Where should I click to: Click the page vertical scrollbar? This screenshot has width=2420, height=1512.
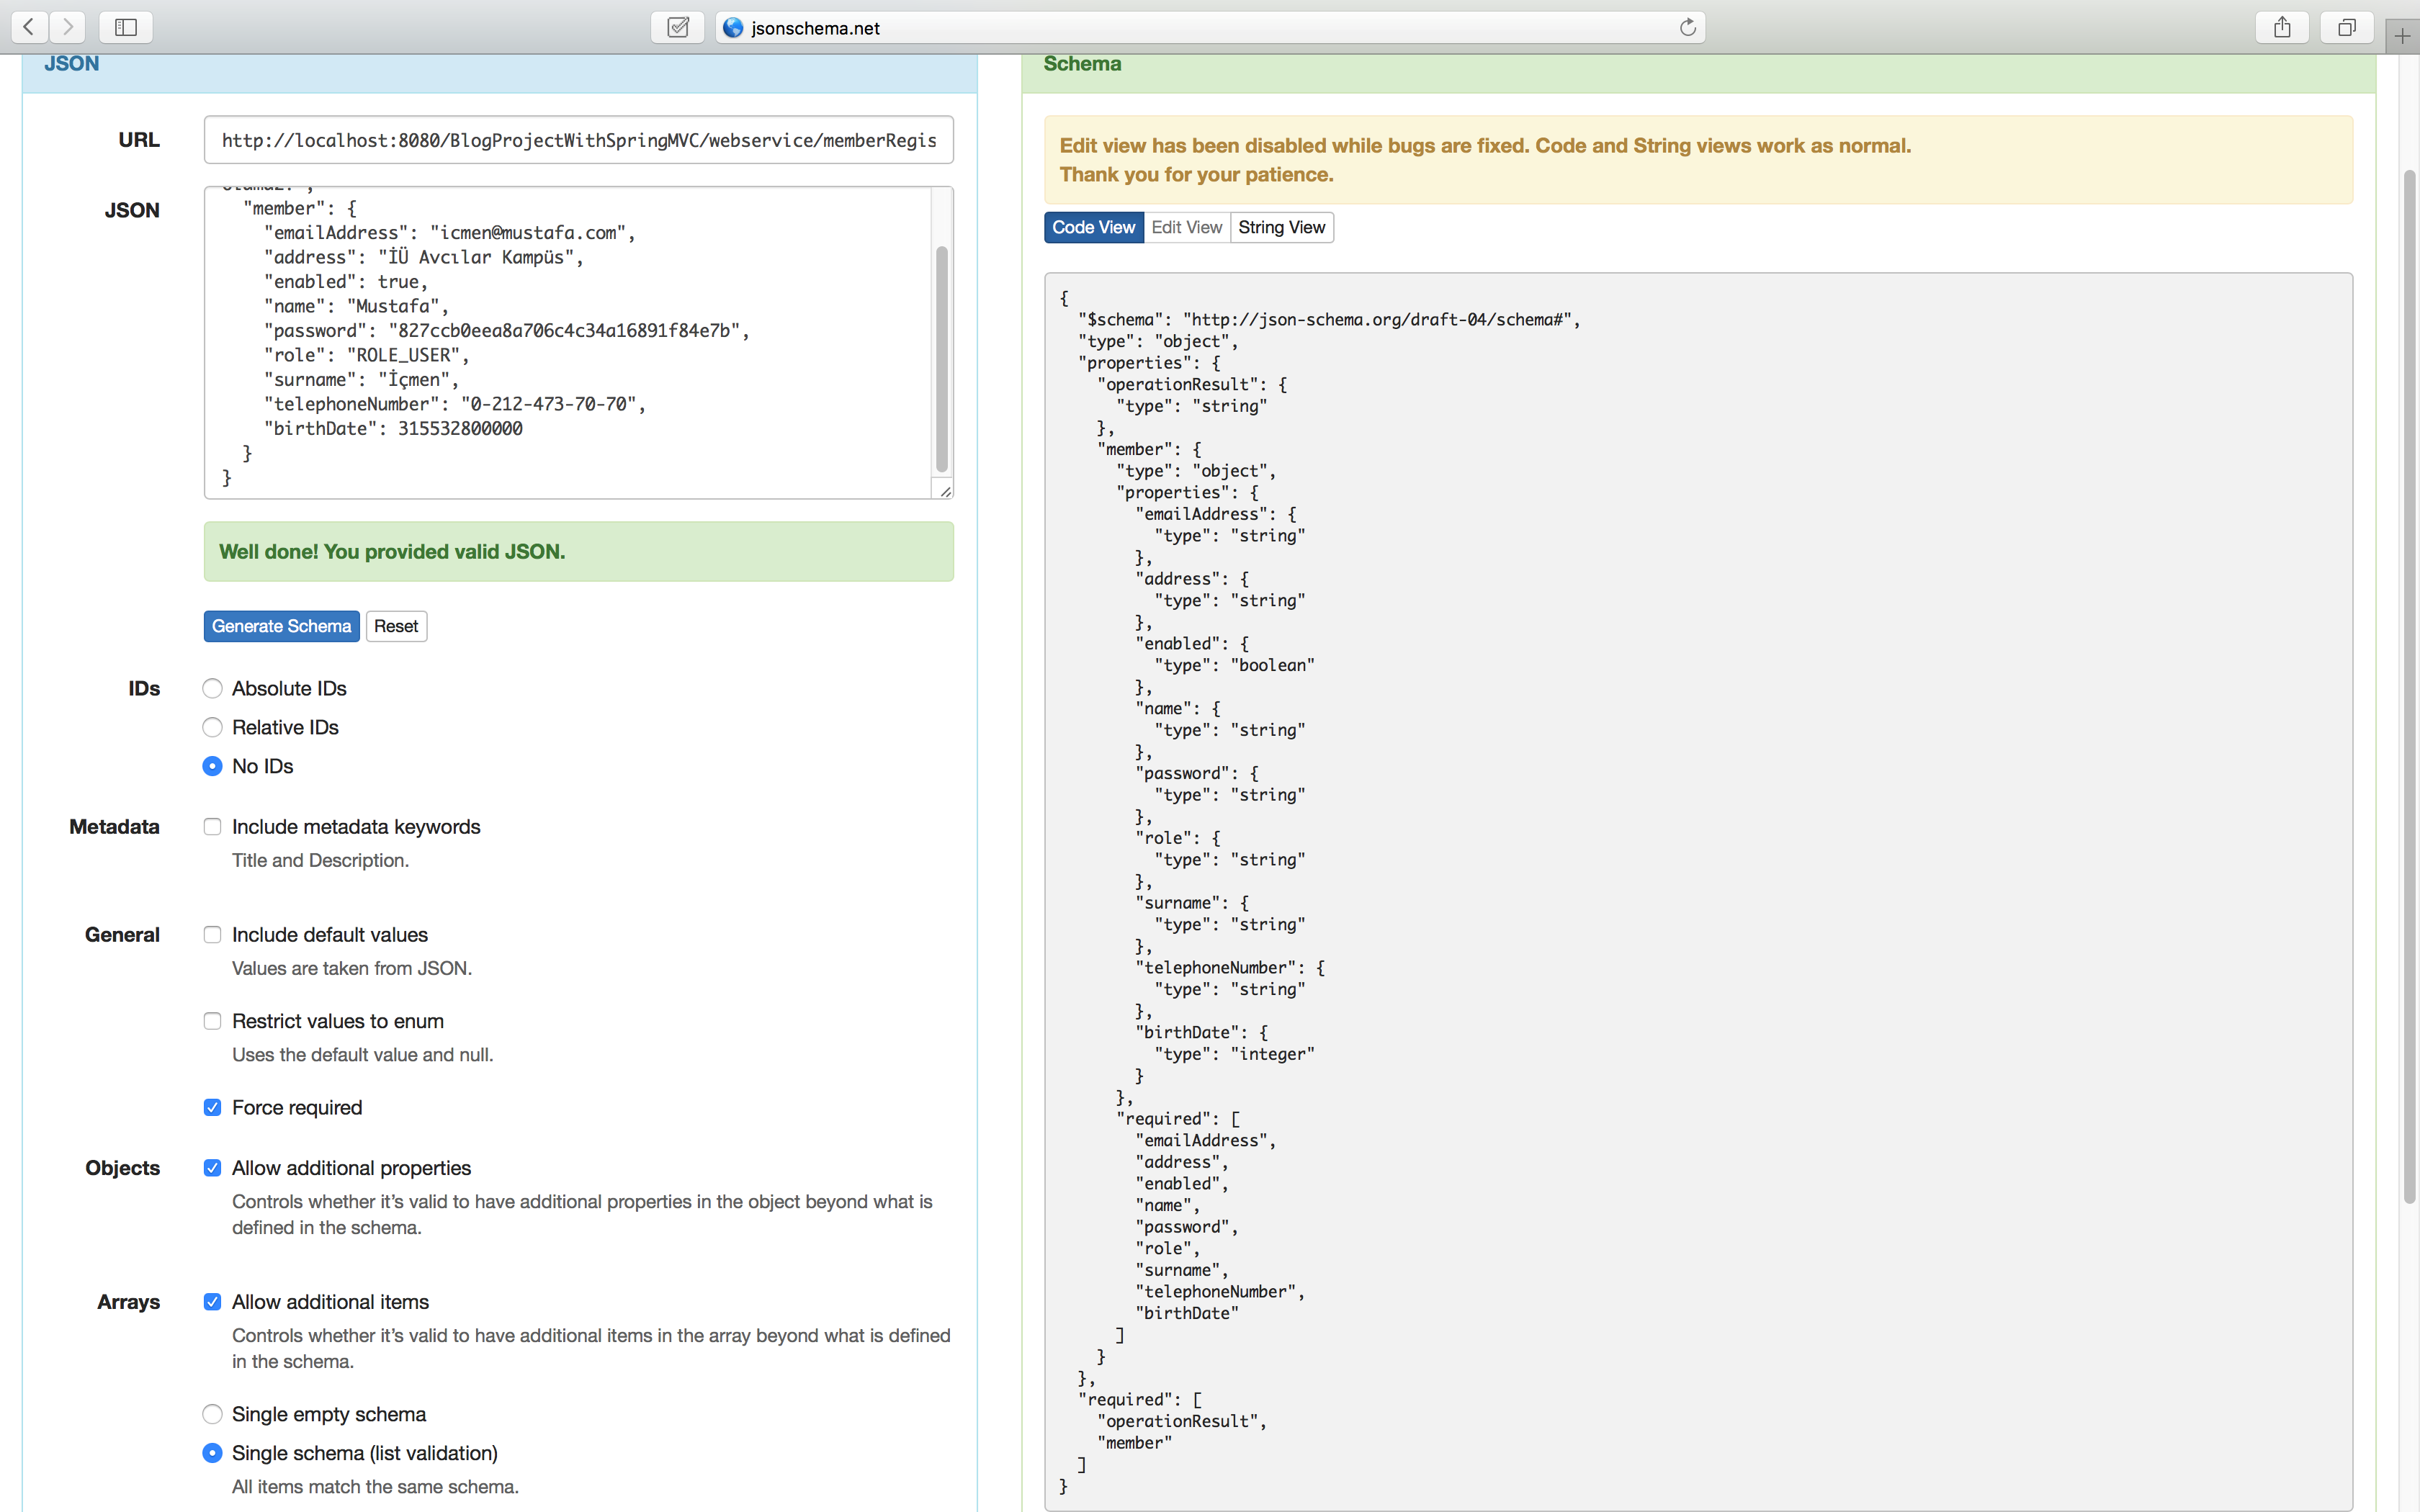2409,687
